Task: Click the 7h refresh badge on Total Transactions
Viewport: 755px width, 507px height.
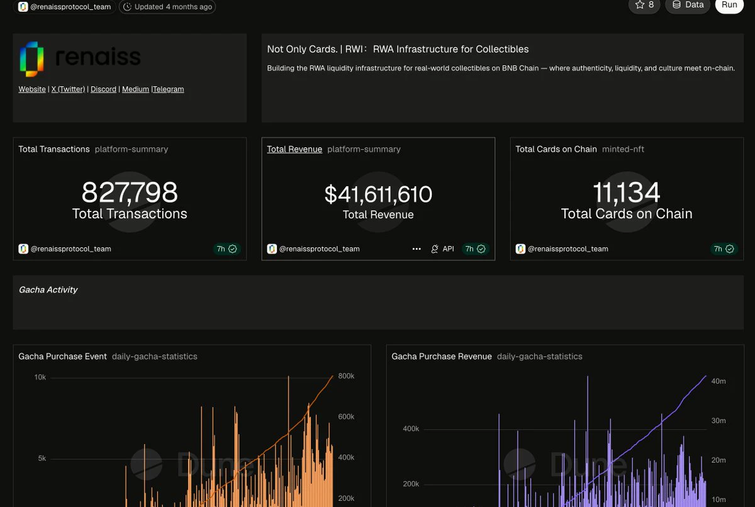Action: coord(226,249)
